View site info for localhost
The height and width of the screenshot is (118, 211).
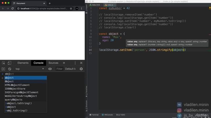click(x=18, y=9)
